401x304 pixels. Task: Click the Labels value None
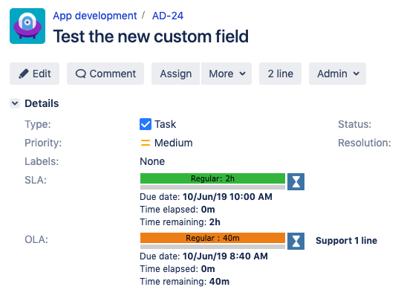[x=152, y=161]
